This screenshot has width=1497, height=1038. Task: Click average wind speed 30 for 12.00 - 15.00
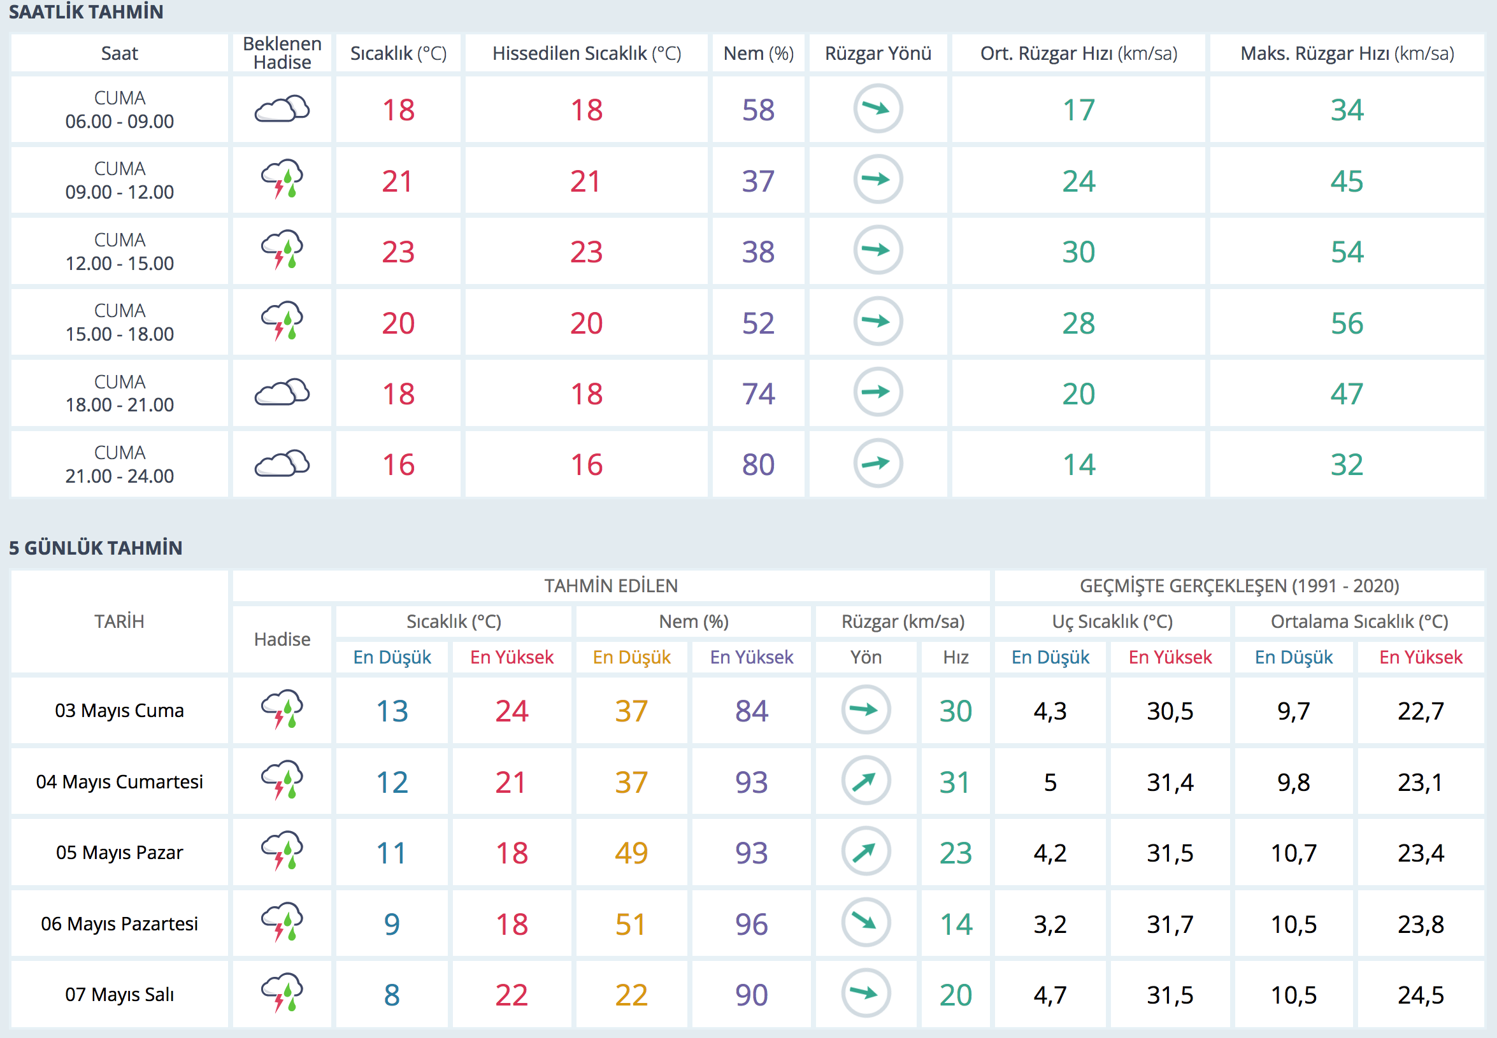coord(1078,252)
